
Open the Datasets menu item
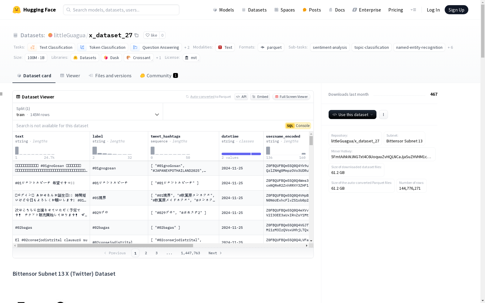[254, 10]
